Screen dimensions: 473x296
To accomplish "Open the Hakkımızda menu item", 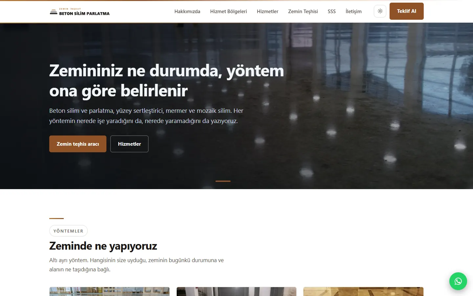I will (x=187, y=12).
